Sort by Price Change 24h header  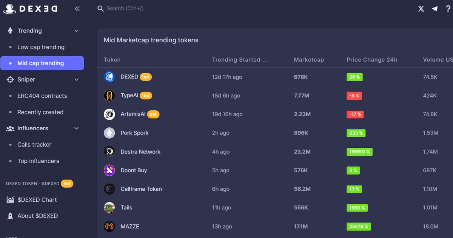click(x=372, y=60)
